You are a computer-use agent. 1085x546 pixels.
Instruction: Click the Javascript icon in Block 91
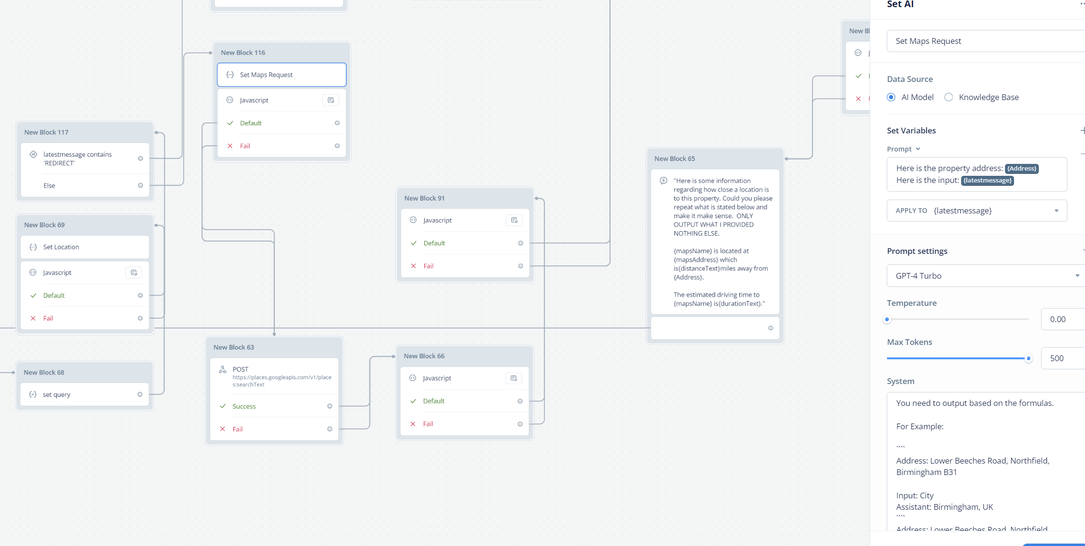(x=413, y=220)
